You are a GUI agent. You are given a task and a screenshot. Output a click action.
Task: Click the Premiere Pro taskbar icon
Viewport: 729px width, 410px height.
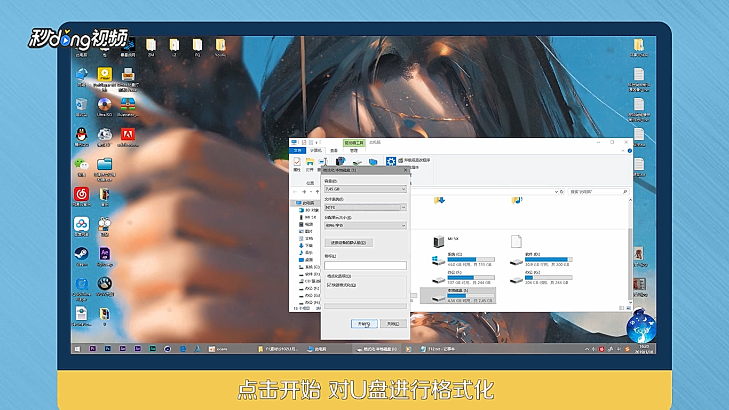(x=92, y=349)
